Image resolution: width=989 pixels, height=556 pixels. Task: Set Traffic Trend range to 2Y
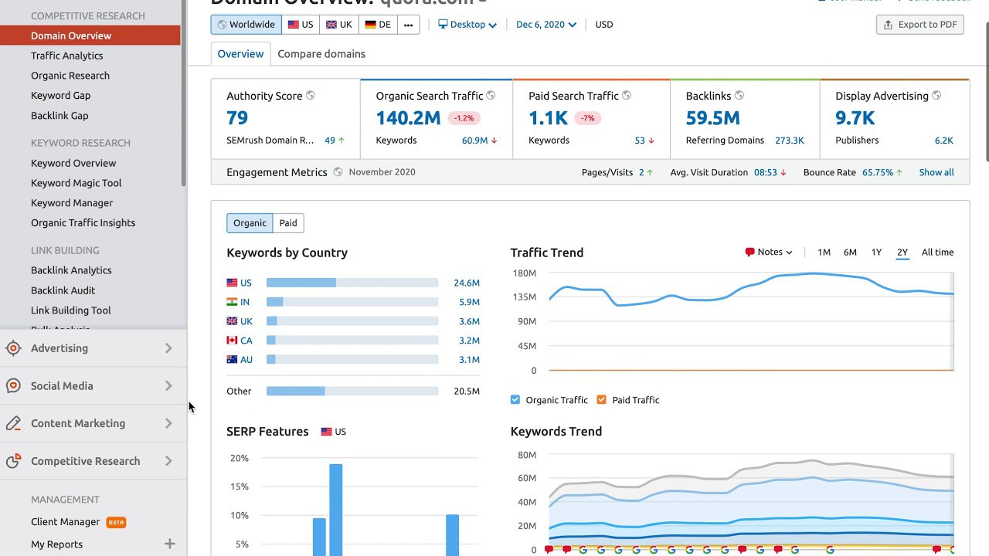tap(902, 253)
